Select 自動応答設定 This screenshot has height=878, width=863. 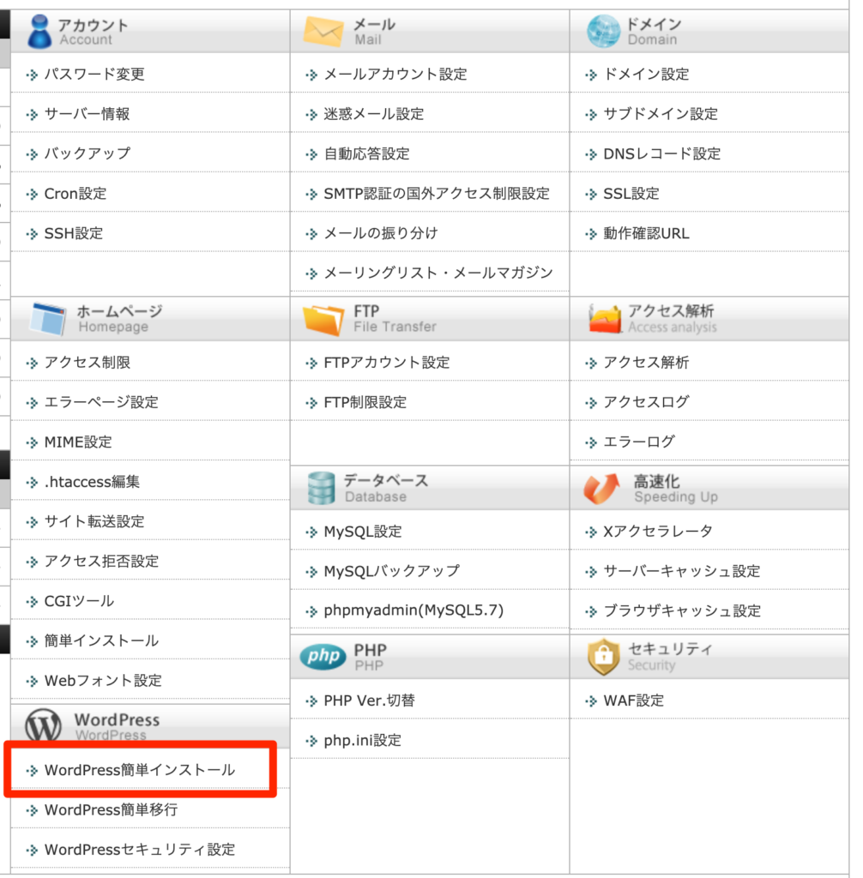366,153
